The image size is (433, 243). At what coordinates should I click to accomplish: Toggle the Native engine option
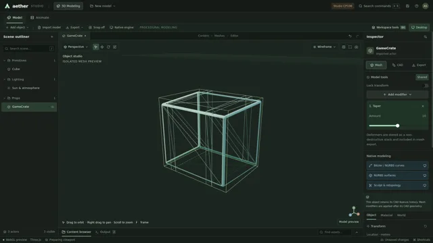(x=122, y=27)
